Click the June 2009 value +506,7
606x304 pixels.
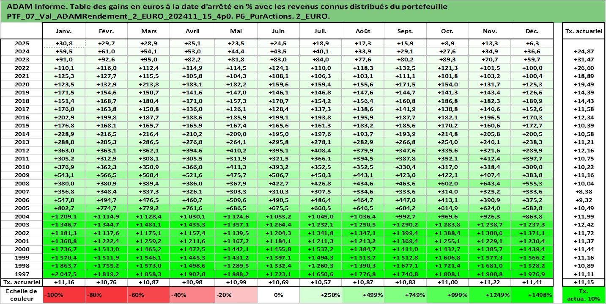278,175
